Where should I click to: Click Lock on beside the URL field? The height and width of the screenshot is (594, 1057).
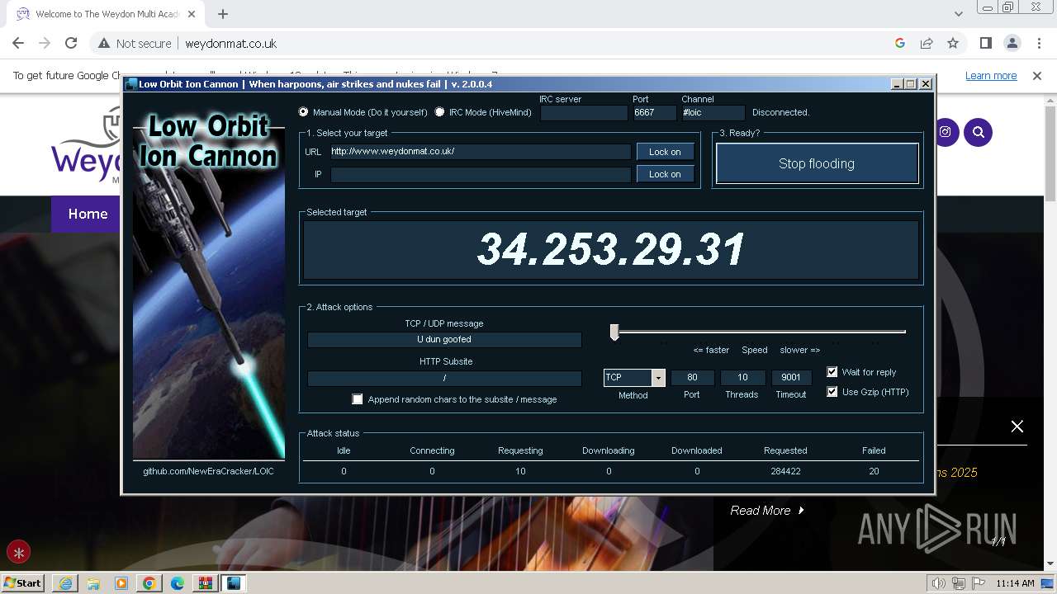click(x=665, y=152)
